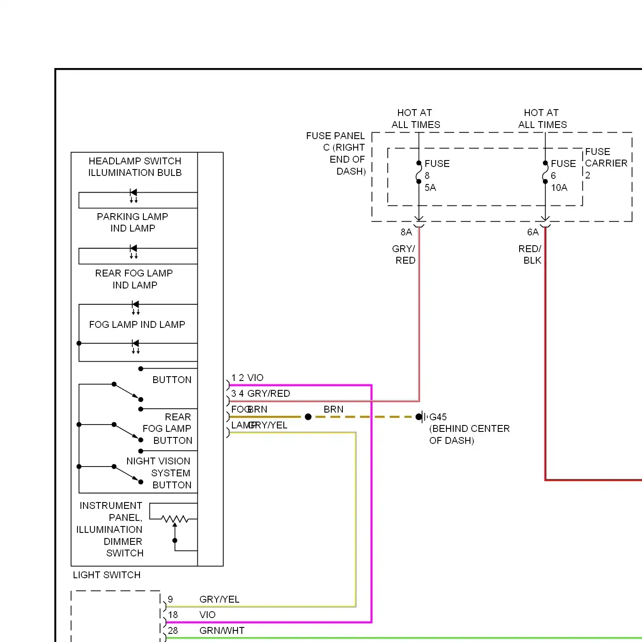This screenshot has width=642, height=642.
Task: Click the 3 4 GRY/RED connector label
Action: (x=261, y=393)
